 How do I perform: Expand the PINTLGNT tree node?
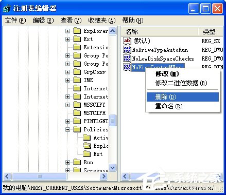(x=68, y=121)
